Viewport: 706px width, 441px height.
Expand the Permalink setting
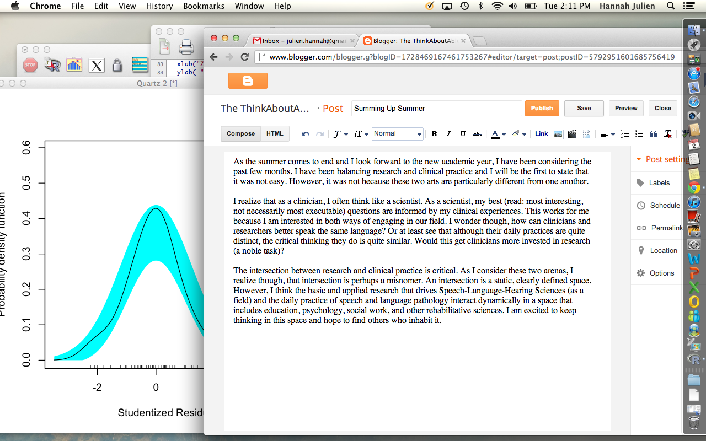coord(659,228)
